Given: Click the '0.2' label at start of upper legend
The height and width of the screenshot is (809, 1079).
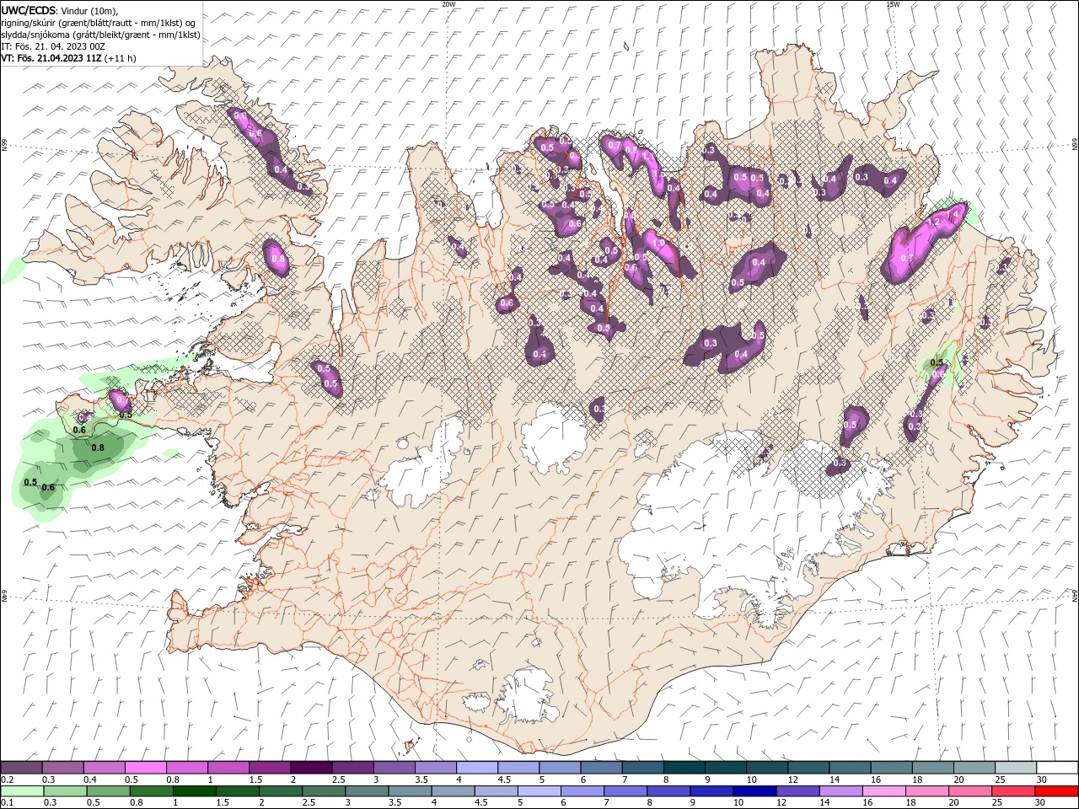Looking at the screenshot, I should pos(7,780).
